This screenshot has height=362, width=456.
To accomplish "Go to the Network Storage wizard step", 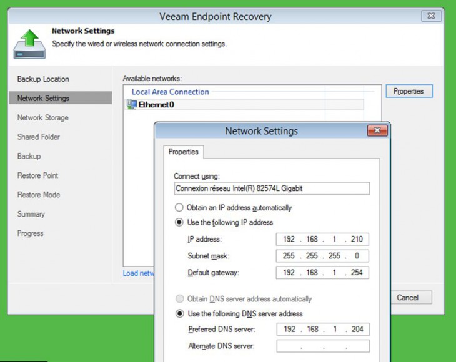I will click(42, 118).
